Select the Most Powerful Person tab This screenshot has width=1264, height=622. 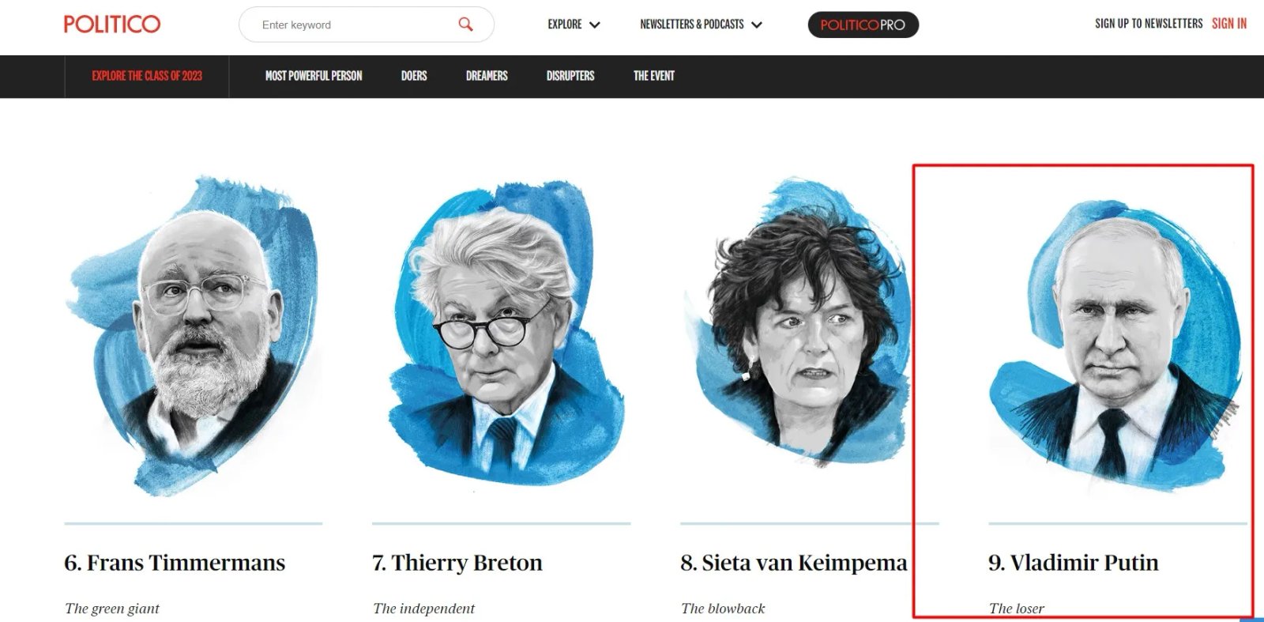coord(314,76)
